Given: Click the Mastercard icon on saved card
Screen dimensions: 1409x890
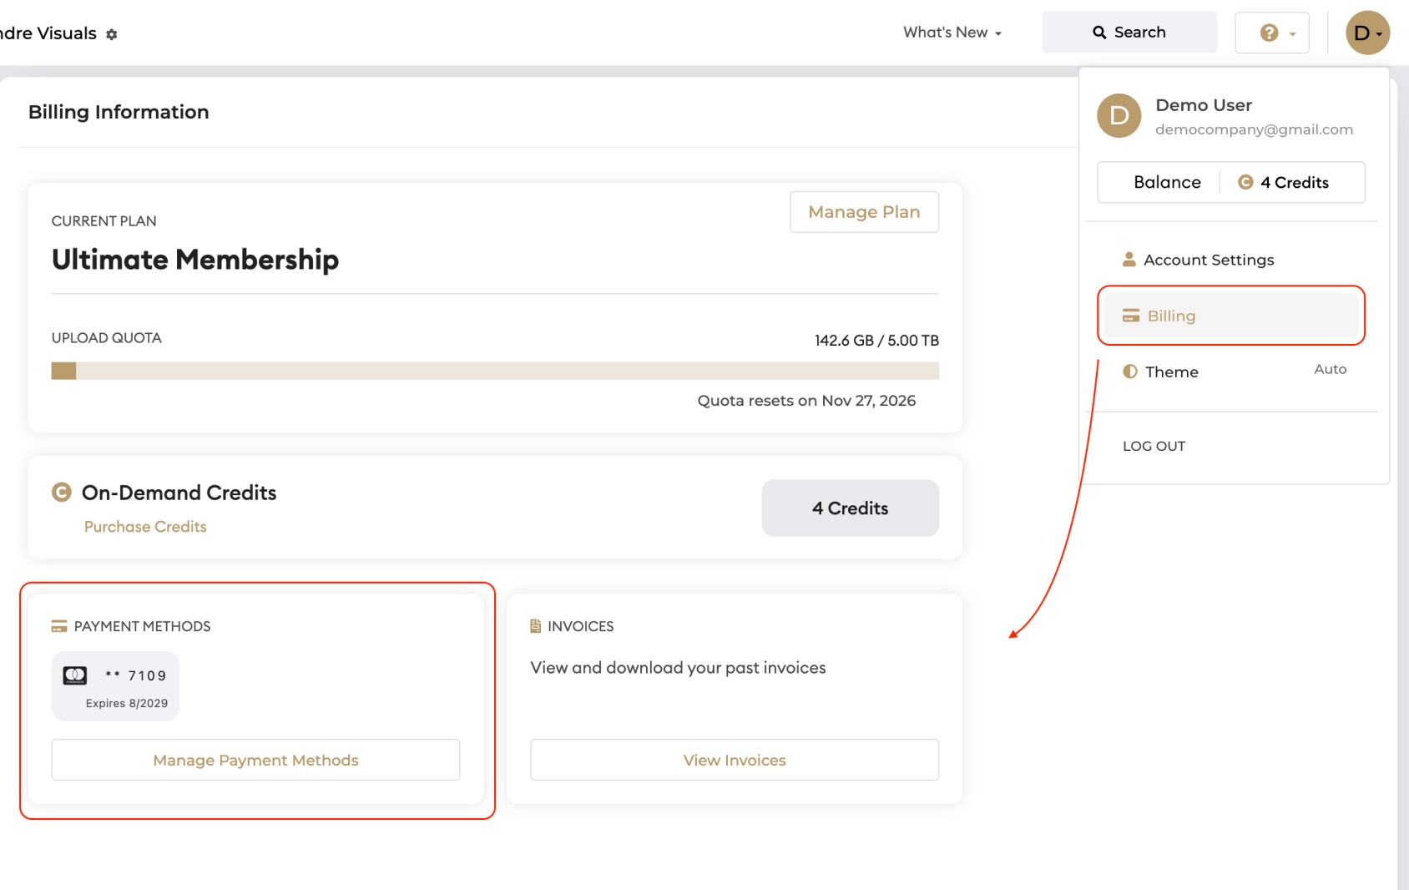Looking at the screenshot, I should 75,675.
